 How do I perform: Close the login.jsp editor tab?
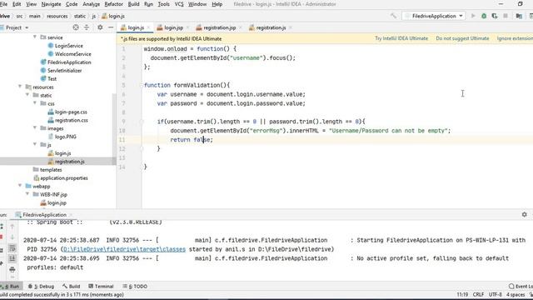coord(187,27)
